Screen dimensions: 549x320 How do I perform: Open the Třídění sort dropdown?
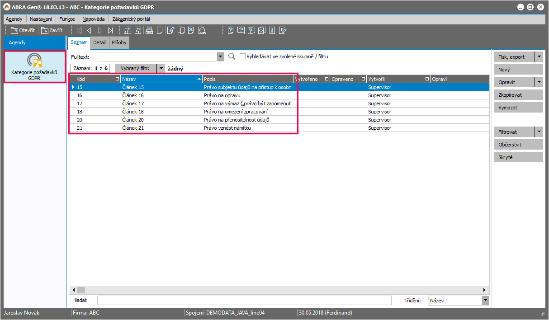click(485, 301)
